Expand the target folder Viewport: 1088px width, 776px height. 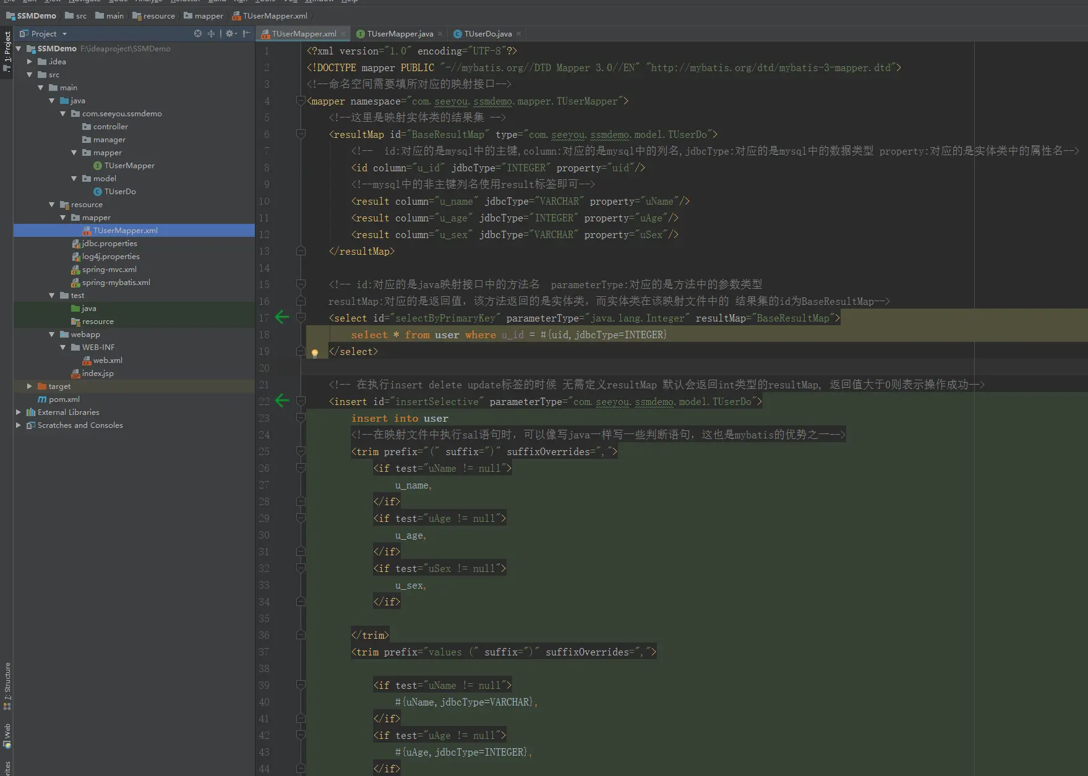click(x=29, y=386)
